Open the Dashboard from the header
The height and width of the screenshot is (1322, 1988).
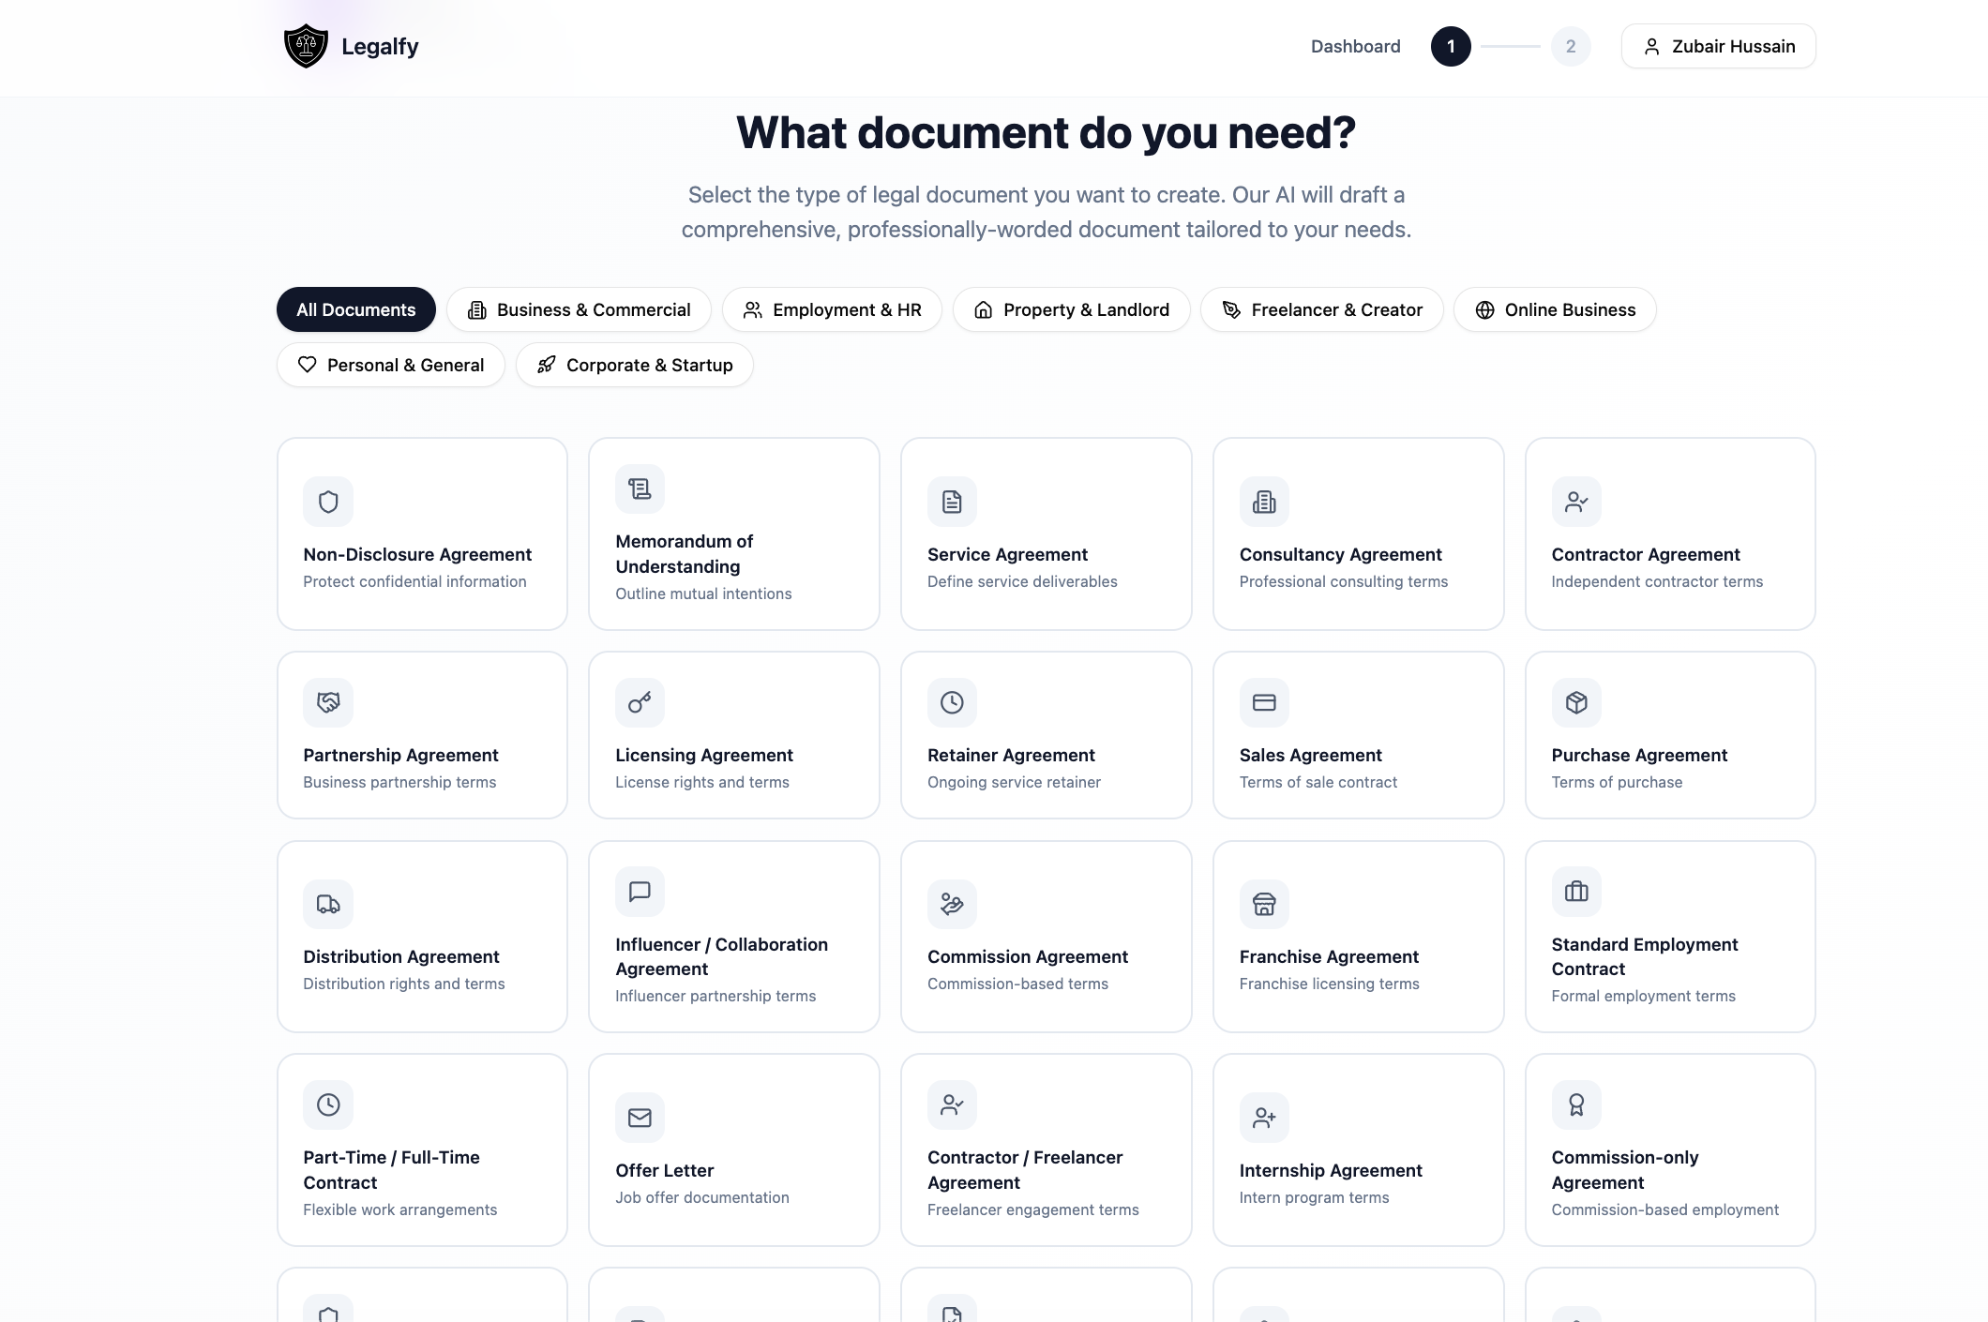[x=1355, y=46]
